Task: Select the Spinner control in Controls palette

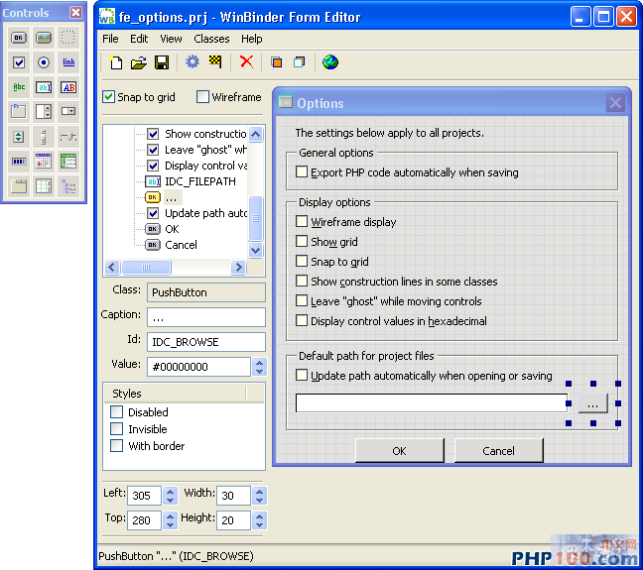Action: click(x=19, y=137)
